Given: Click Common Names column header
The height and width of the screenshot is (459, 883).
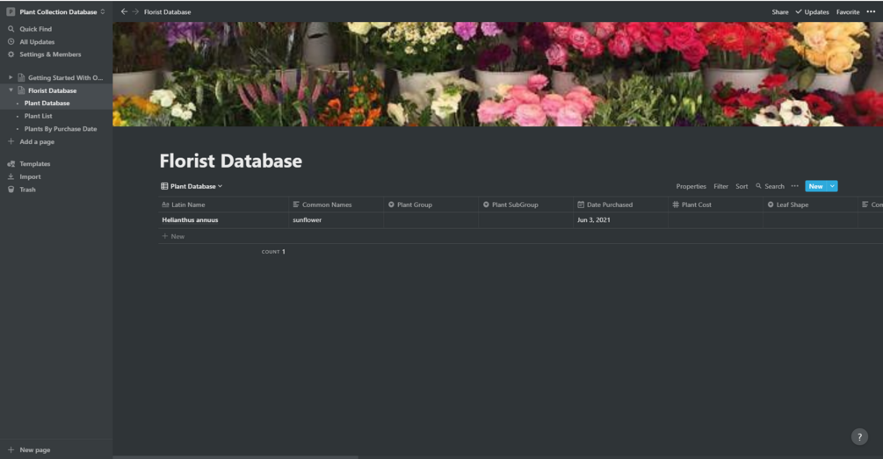Looking at the screenshot, I should click(x=337, y=204).
